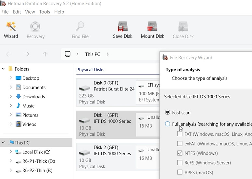Click the Documents folder icon

pyautogui.click(x=18, y=87)
